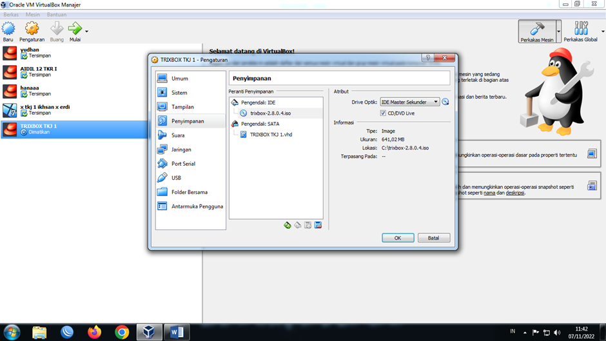Screen dimensions: 606x341
Task: Click the volume speaker tray icon
Action: 557,333
